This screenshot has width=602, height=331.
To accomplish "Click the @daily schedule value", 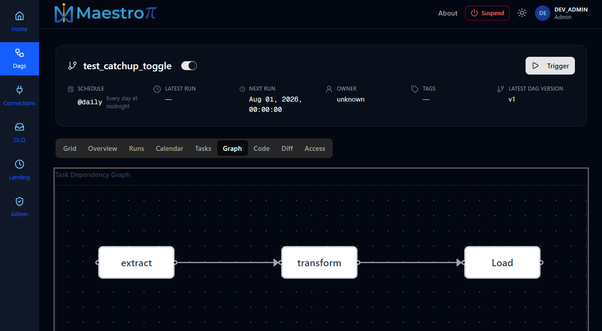I will point(90,102).
